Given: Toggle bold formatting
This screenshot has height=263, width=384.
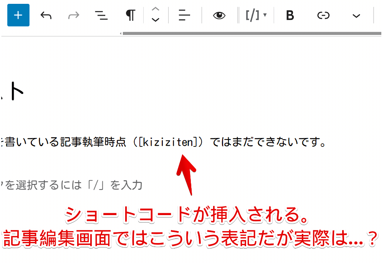Looking at the screenshot, I should pos(290,15).
